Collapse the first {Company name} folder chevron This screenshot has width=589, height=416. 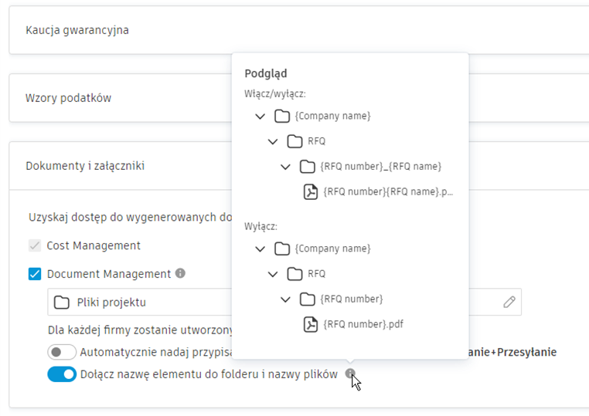[260, 117]
